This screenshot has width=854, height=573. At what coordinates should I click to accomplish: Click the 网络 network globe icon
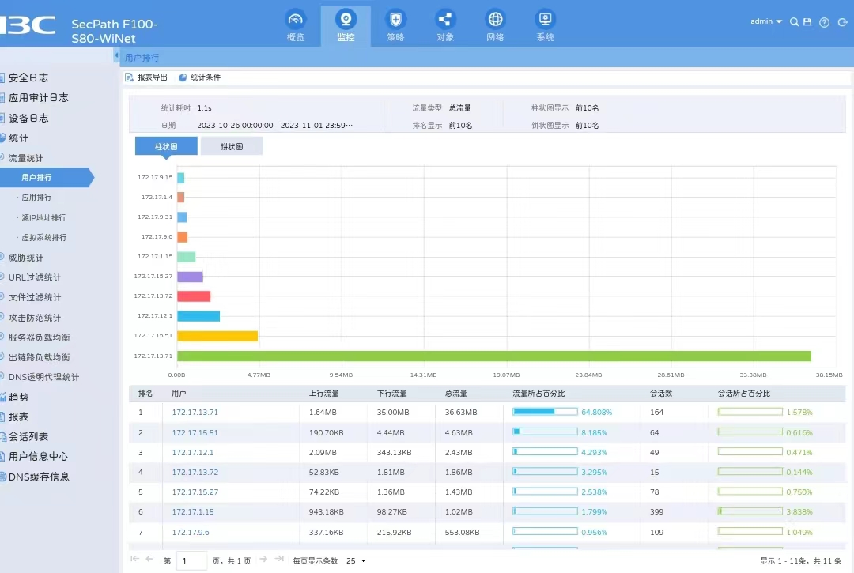click(495, 21)
